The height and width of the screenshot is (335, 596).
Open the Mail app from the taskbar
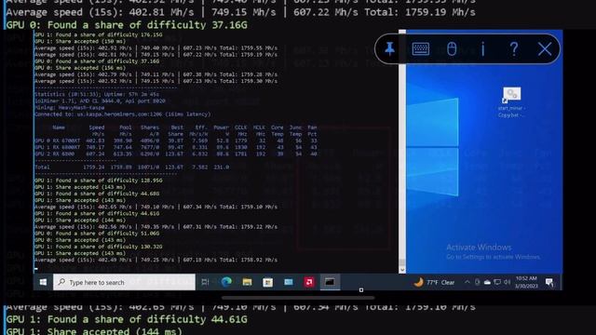[289, 282]
